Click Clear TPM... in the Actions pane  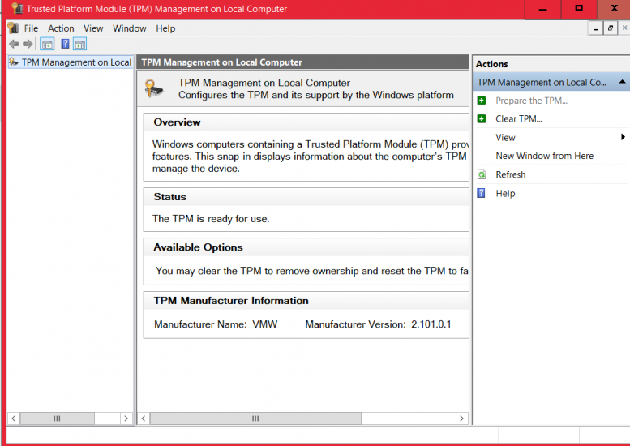pos(519,119)
